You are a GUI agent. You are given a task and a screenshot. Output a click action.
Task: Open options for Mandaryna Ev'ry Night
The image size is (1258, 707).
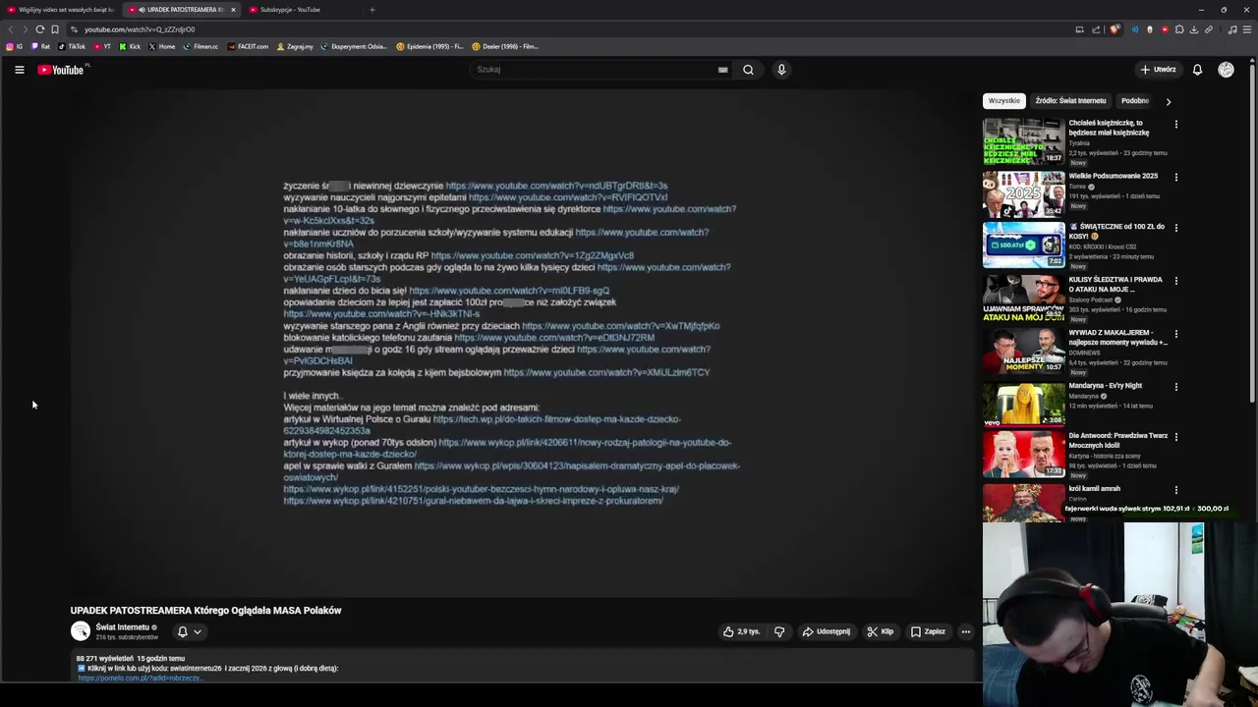tap(1175, 387)
